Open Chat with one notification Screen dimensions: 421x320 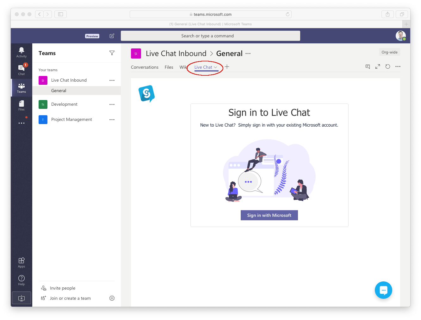(22, 70)
